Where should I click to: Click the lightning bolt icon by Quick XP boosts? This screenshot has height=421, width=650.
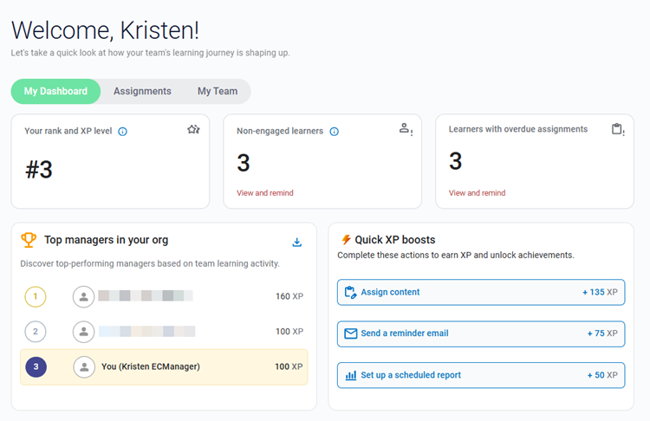click(x=346, y=240)
